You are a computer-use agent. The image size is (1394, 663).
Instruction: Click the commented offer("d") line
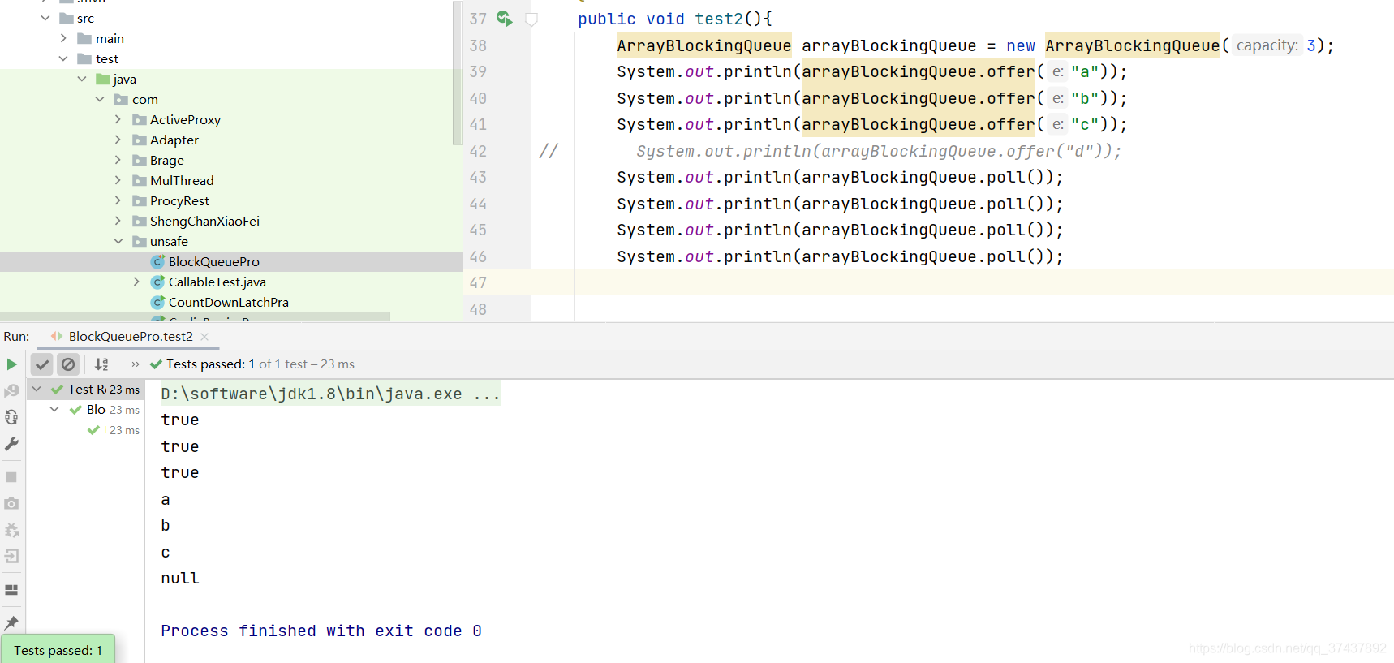pos(878,151)
